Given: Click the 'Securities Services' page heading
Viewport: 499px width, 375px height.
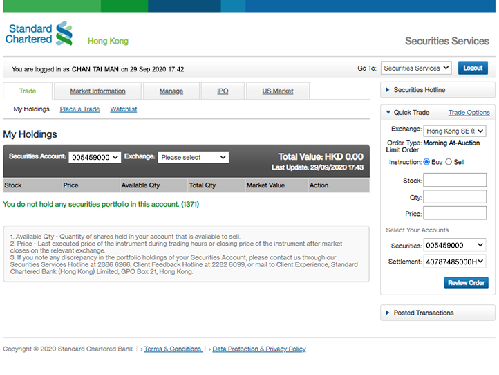Looking at the screenshot, I should coord(446,41).
